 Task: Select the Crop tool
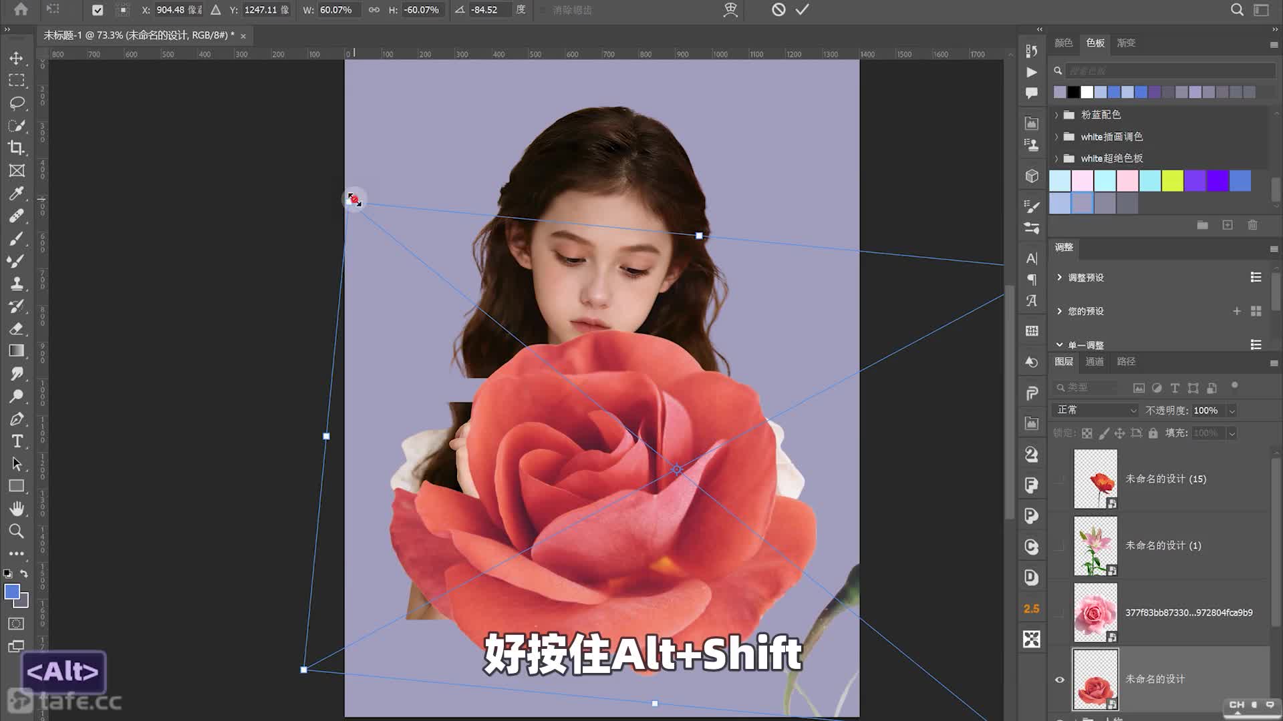pos(17,148)
